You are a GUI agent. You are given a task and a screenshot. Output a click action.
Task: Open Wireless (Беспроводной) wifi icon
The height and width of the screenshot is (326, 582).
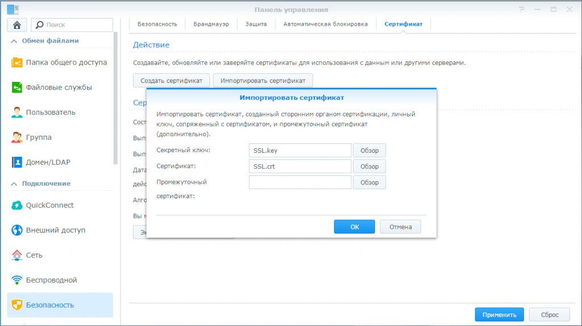point(17,281)
